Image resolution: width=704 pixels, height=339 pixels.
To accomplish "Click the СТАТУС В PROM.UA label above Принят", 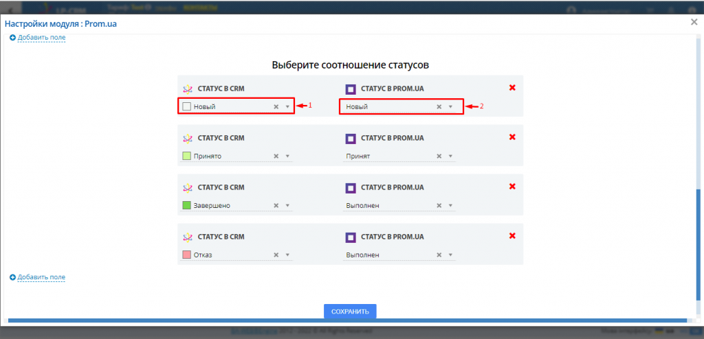I will [x=393, y=138].
